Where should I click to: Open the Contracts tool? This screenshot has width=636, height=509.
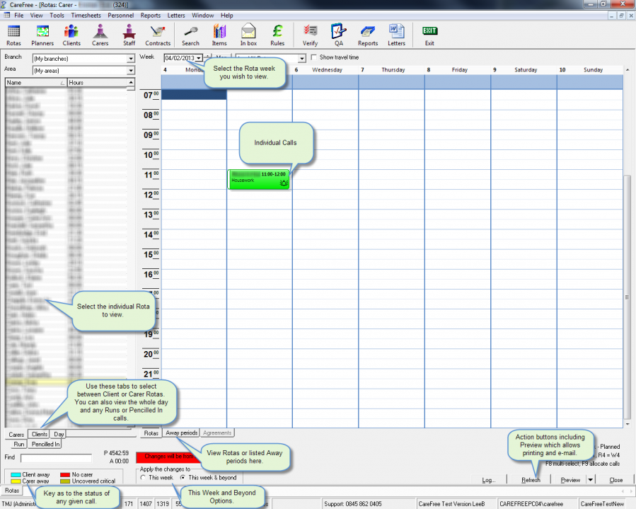158,34
